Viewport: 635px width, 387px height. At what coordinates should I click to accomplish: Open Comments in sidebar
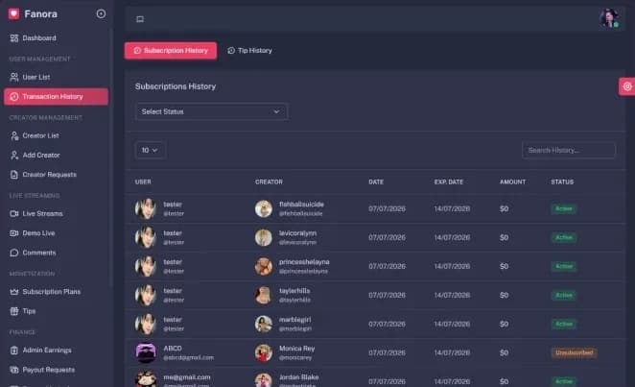point(56,253)
